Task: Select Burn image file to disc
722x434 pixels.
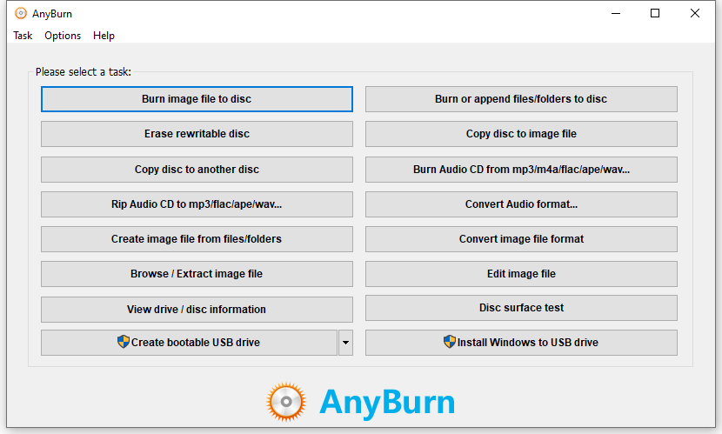Action: (197, 99)
